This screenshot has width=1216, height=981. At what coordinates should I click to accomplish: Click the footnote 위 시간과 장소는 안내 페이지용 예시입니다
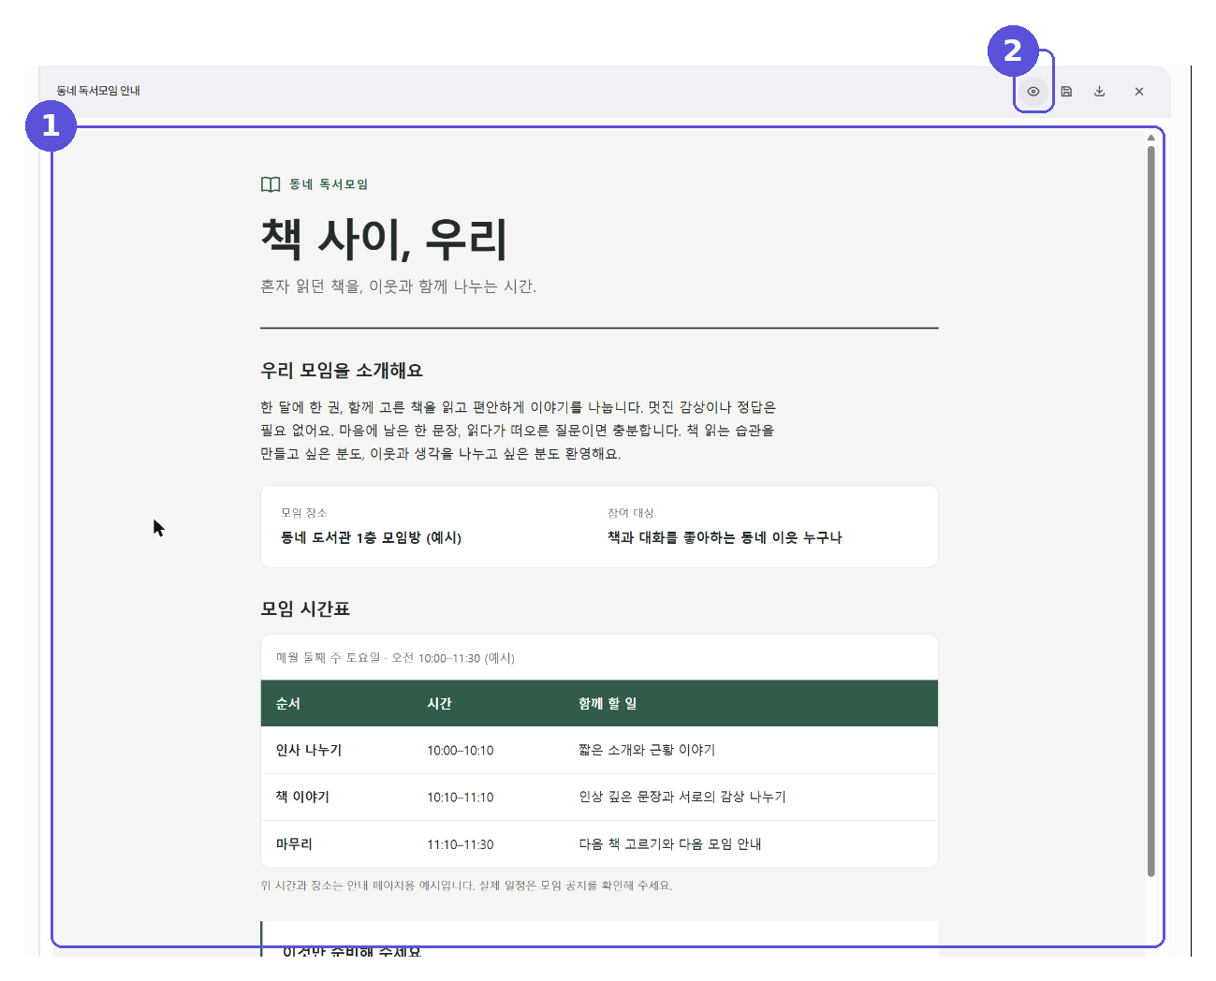tap(466, 886)
